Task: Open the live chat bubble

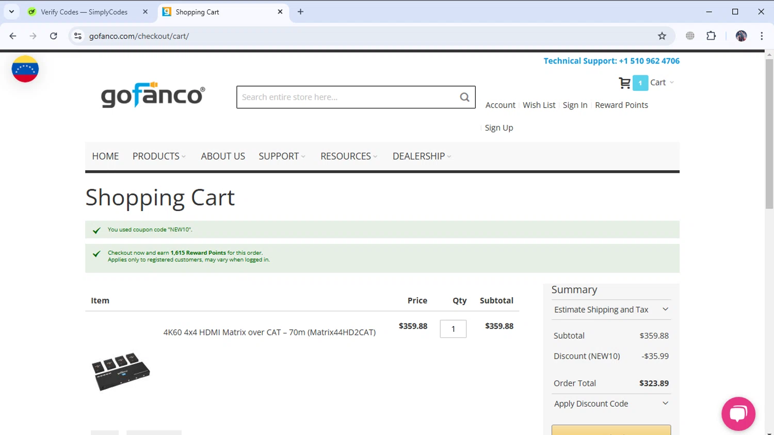Action: click(x=738, y=413)
